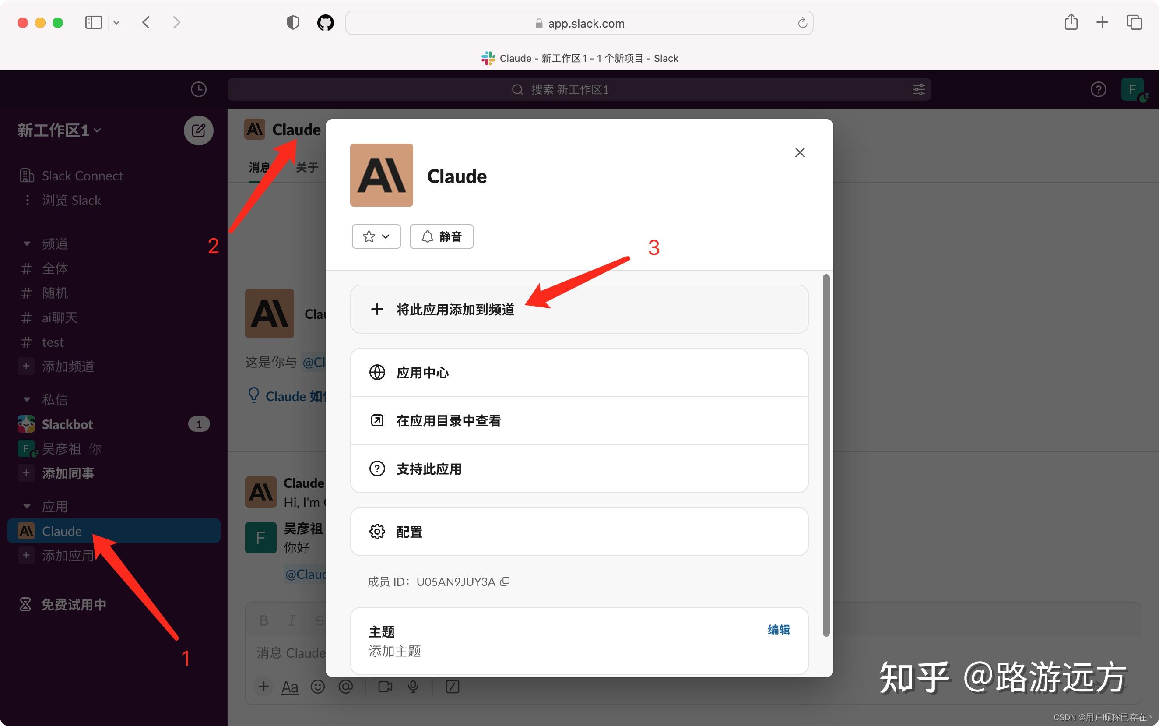Image resolution: width=1159 pixels, height=726 pixels.
Task: Click the help question mark icon
Action: click(1098, 89)
